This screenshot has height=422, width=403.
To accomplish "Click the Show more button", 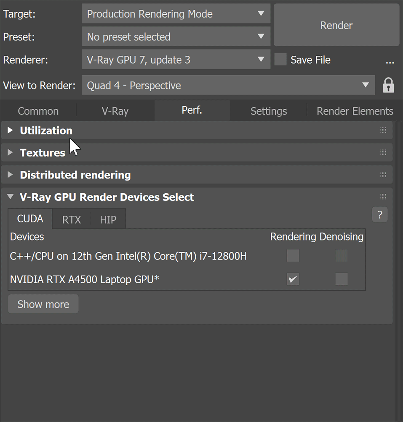I will point(43,304).
